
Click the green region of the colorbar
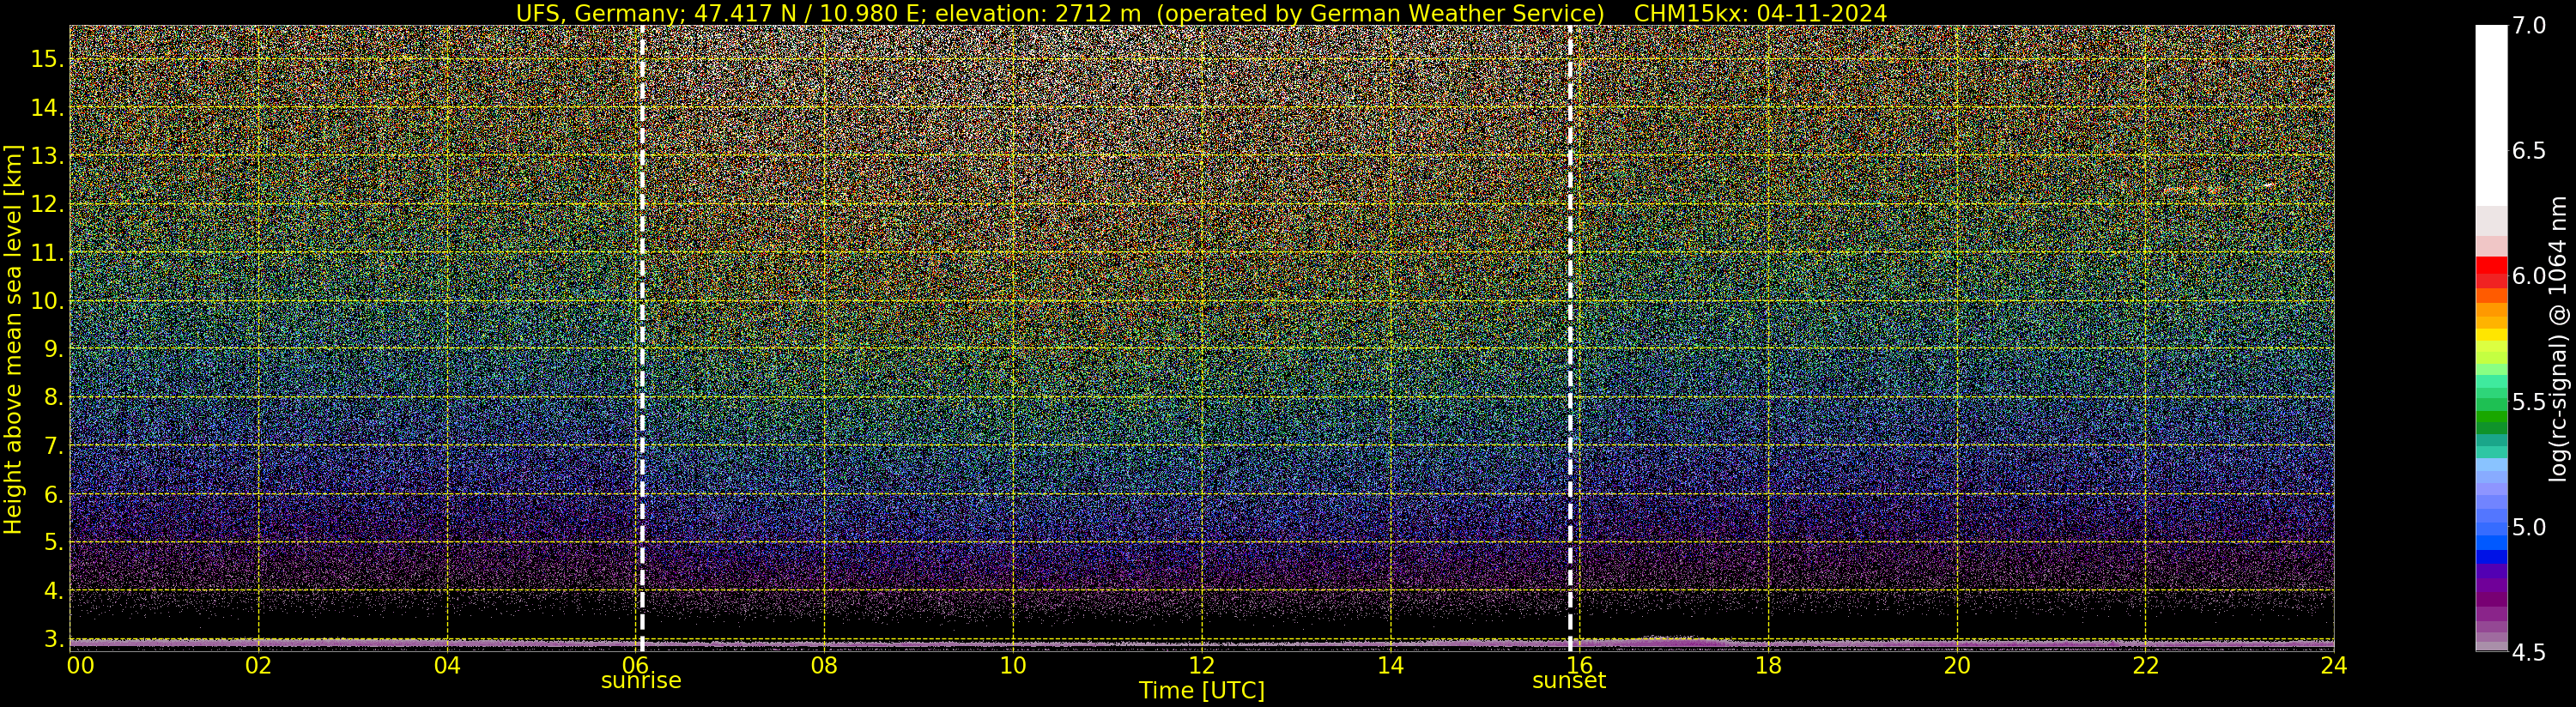pos(2491,410)
